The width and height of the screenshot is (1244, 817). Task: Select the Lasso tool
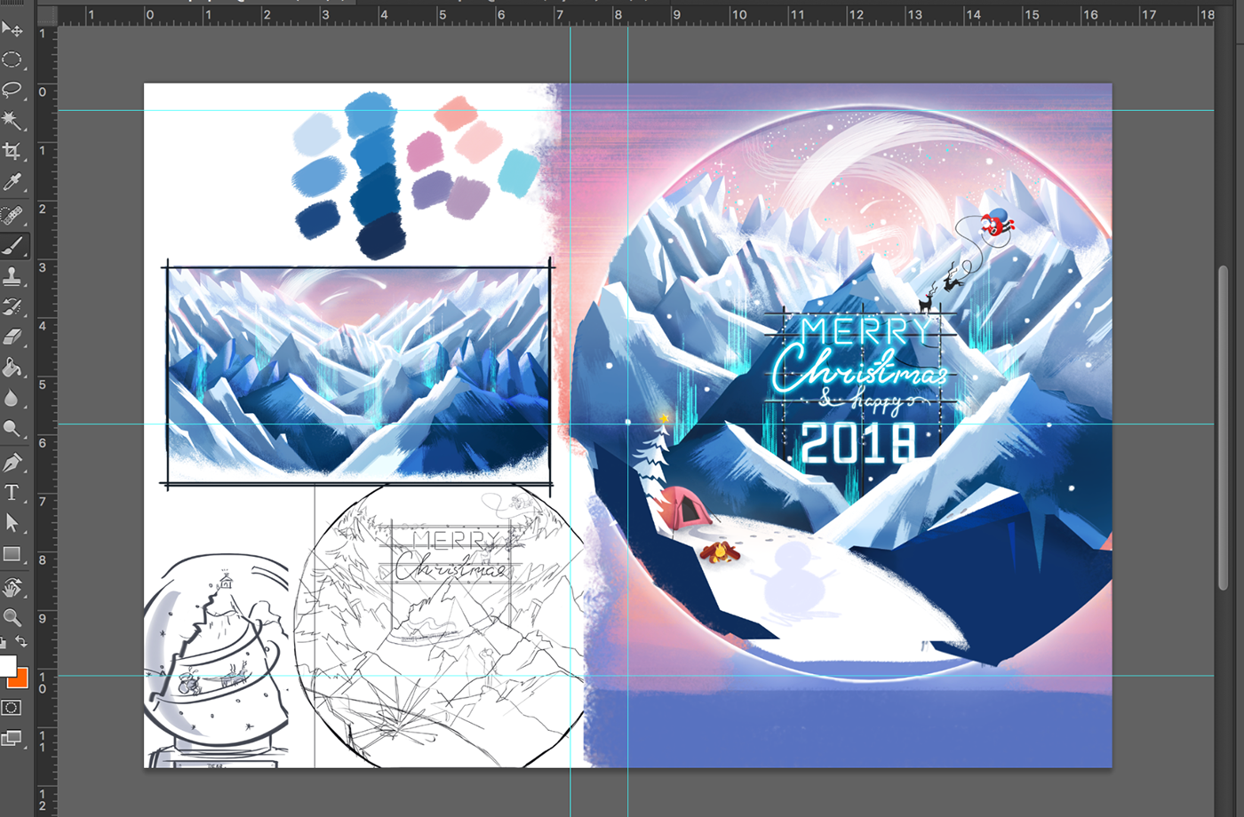[x=12, y=90]
